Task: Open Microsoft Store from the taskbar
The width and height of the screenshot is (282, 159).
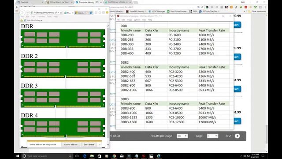Action: [99, 156]
